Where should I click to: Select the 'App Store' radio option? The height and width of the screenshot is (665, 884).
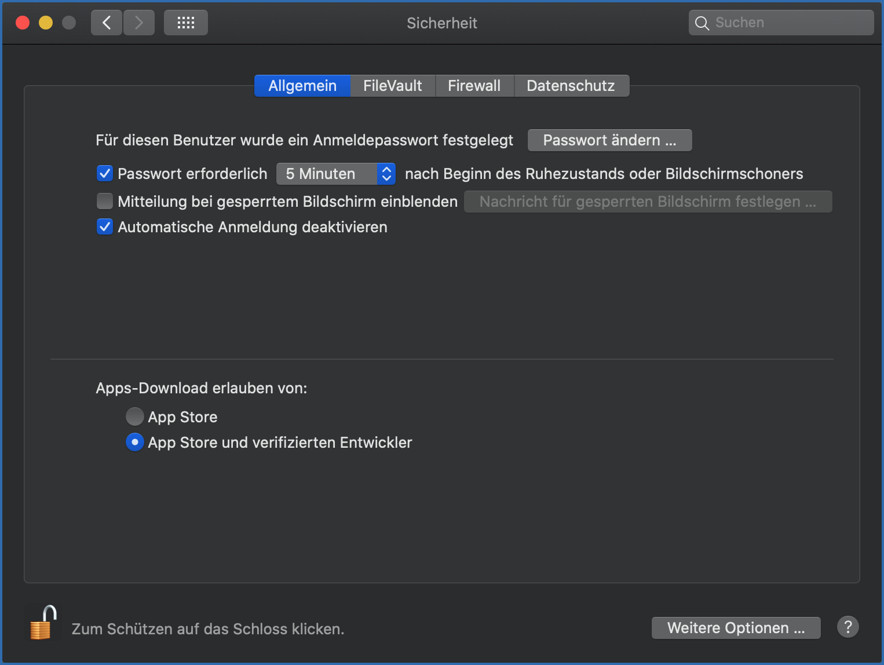134,416
